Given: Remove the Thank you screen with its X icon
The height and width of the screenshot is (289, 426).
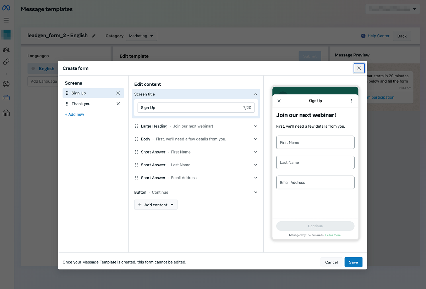Looking at the screenshot, I should [x=118, y=104].
